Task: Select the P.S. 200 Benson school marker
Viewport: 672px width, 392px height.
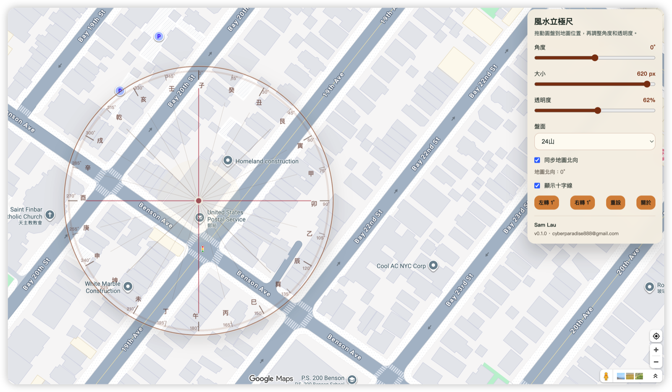Action: 352,379
